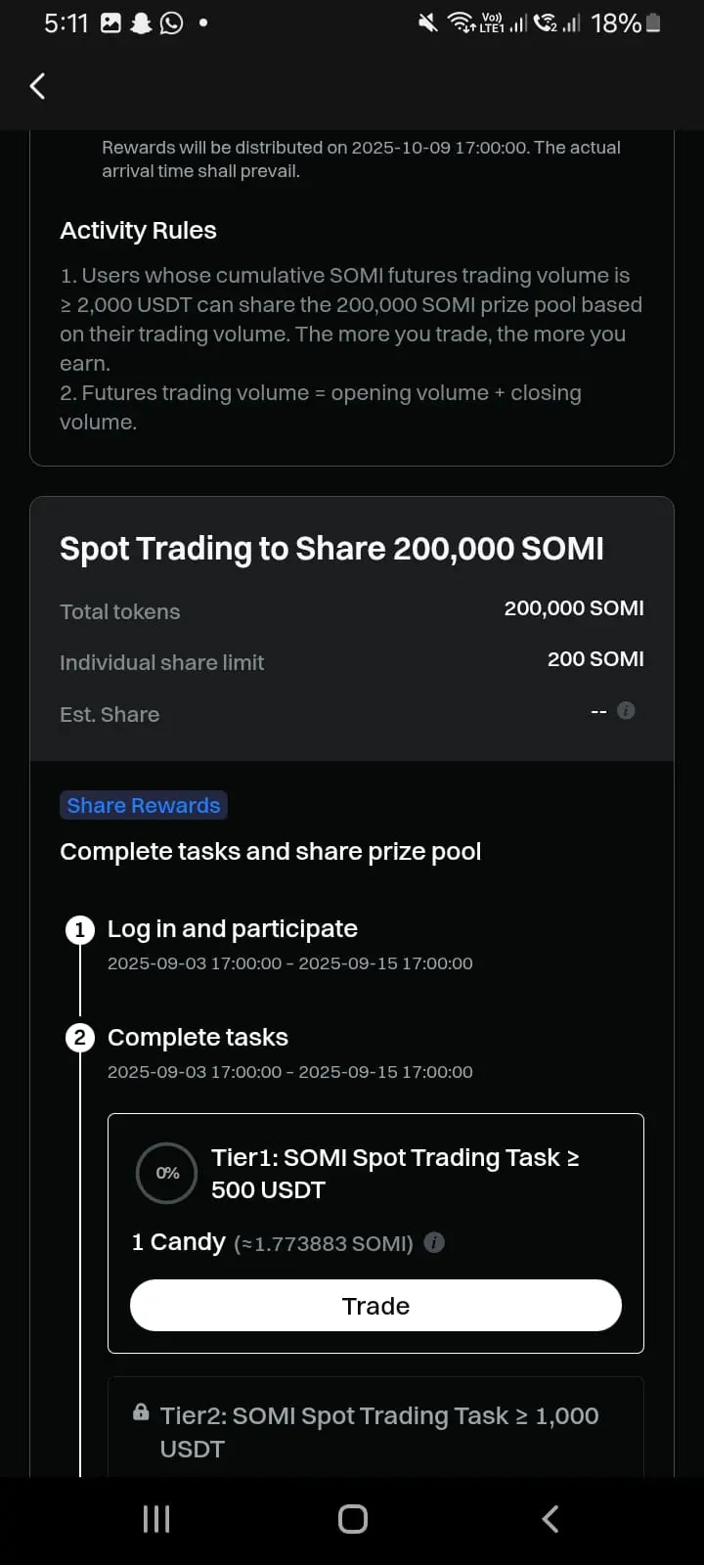Tap the Android navigation back chevron
Image resolution: width=704 pixels, height=1565 pixels.
(x=550, y=1519)
